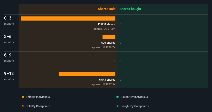Click the 0–3 months row label

(9, 21)
